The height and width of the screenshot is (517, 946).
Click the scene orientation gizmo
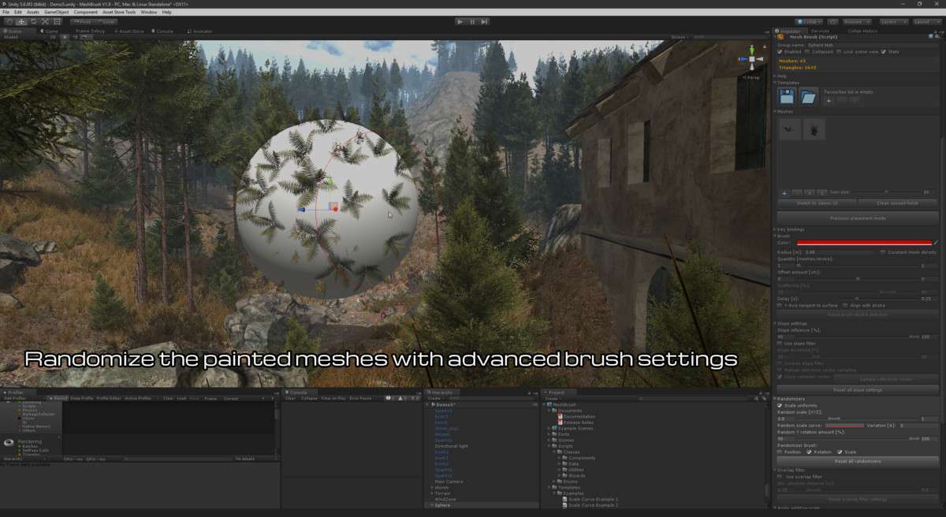(x=751, y=60)
